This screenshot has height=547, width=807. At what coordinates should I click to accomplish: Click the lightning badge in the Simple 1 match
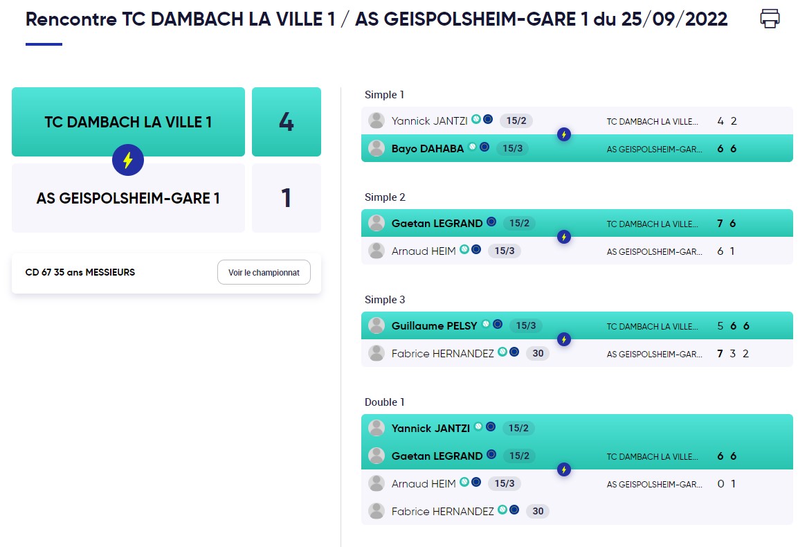tap(564, 134)
